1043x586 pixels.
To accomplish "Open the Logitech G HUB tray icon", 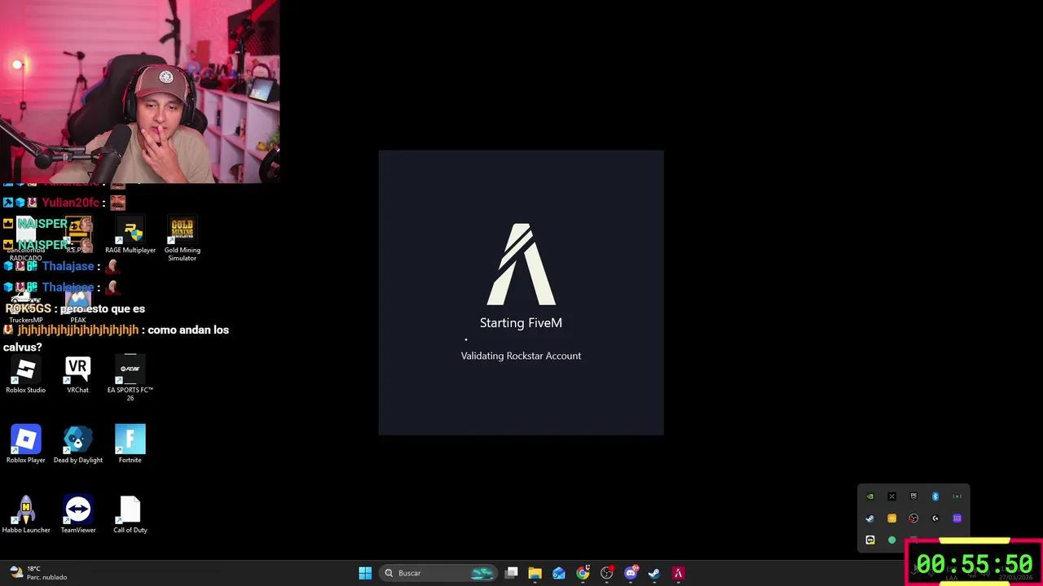I will click(x=935, y=518).
